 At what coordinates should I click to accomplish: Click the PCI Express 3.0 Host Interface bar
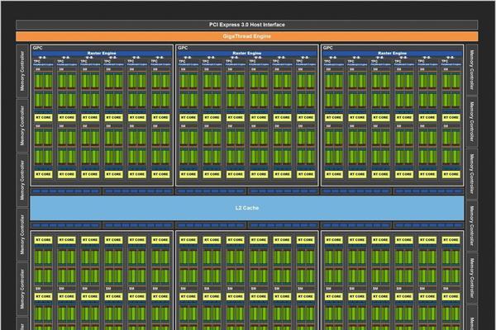point(246,25)
